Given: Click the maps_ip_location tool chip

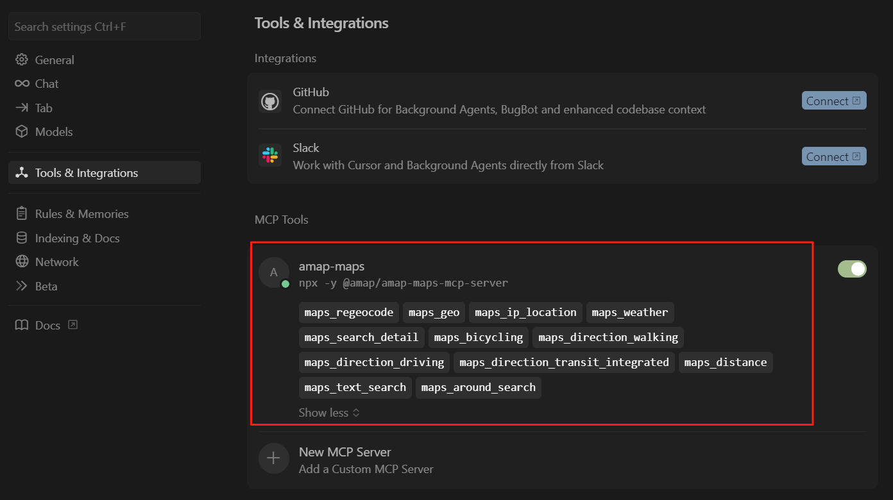Looking at the screenshot, I should (x=525, y=312).
